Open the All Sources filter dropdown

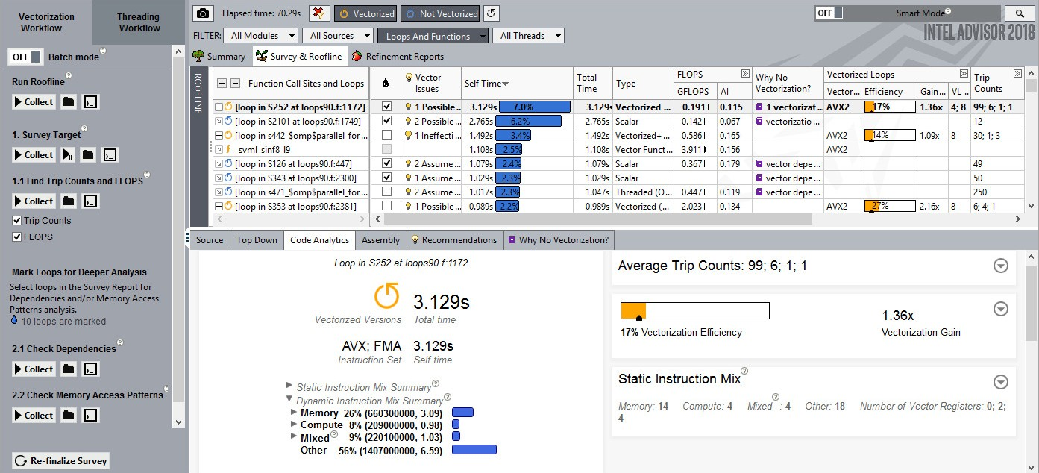338,36
